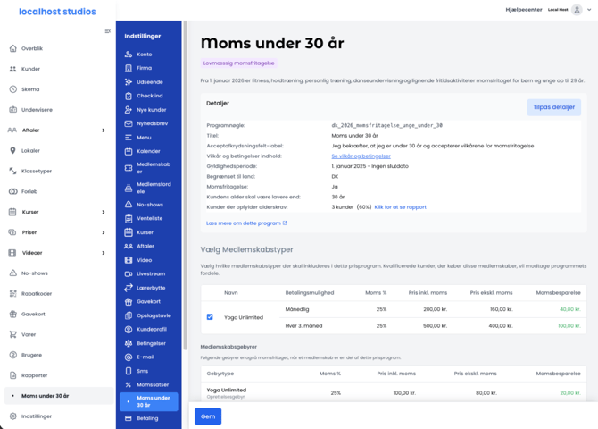Click the Kalender icon in settings menu
The height and width of the screenshot is (429, 598).
(x=129, y=151)
